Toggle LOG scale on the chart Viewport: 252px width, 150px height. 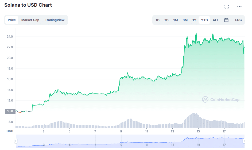click(x=238, y=20)
